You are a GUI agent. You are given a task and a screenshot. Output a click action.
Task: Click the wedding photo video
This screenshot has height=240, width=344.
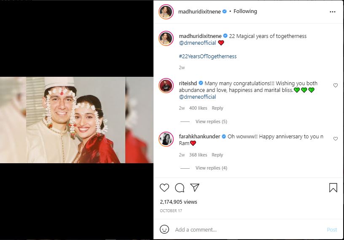click(76, 120)
